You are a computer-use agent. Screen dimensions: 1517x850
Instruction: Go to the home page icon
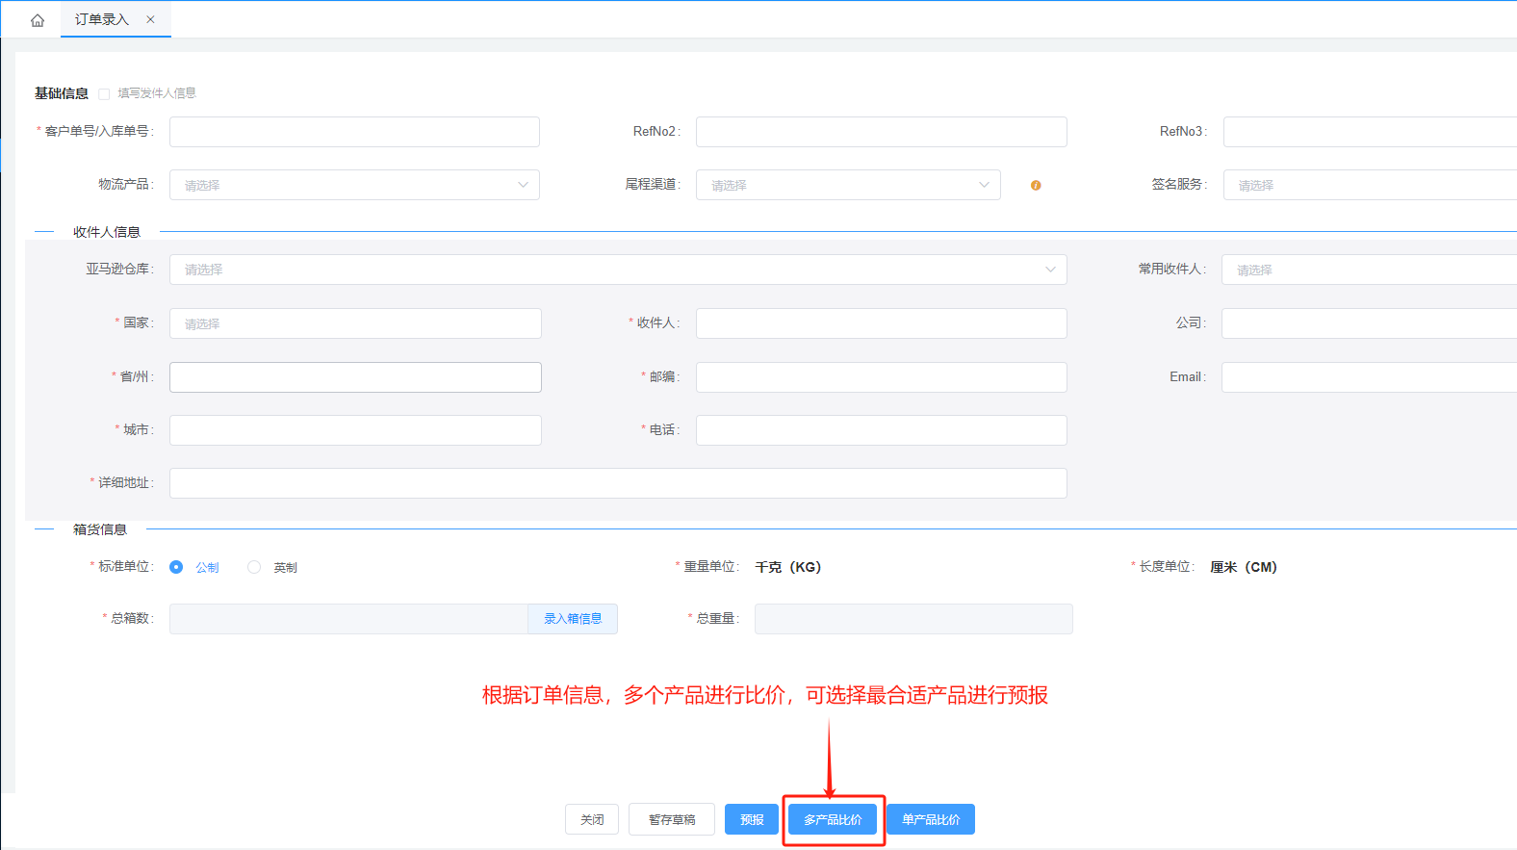(38, 20)
